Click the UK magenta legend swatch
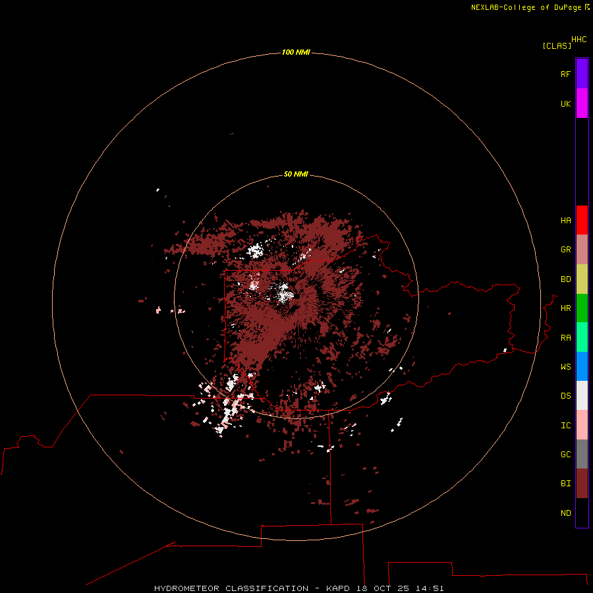The height and width of the screenshot is (593, 593). point(582,103)
